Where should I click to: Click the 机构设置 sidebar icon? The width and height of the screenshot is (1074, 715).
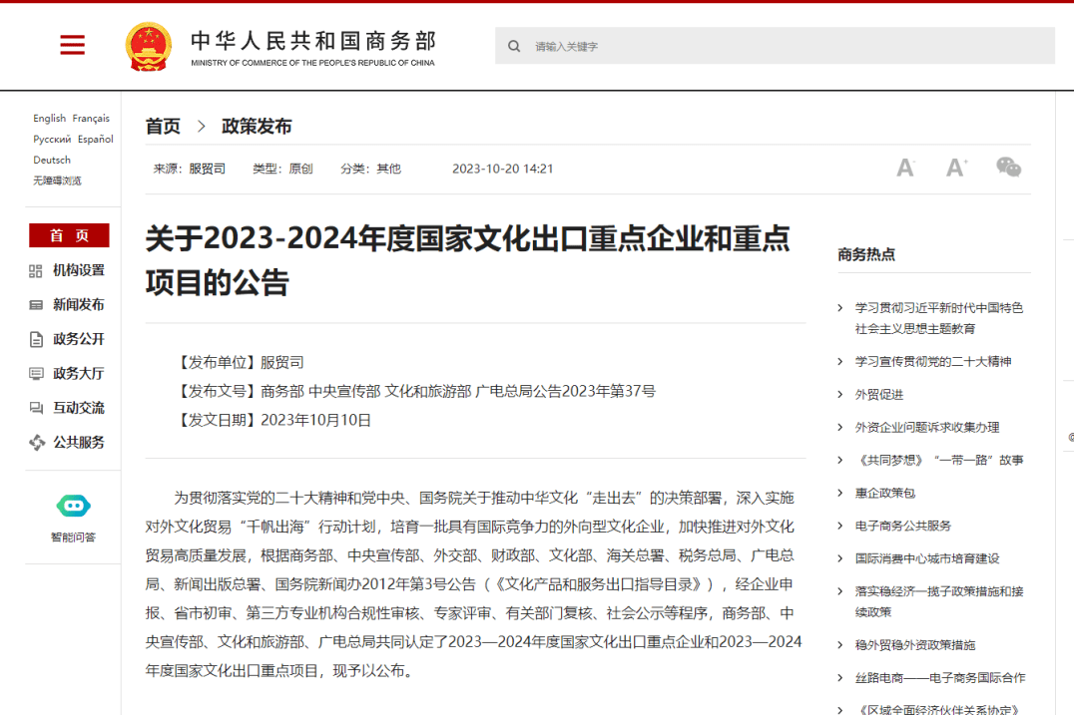(x=36, y=270)
